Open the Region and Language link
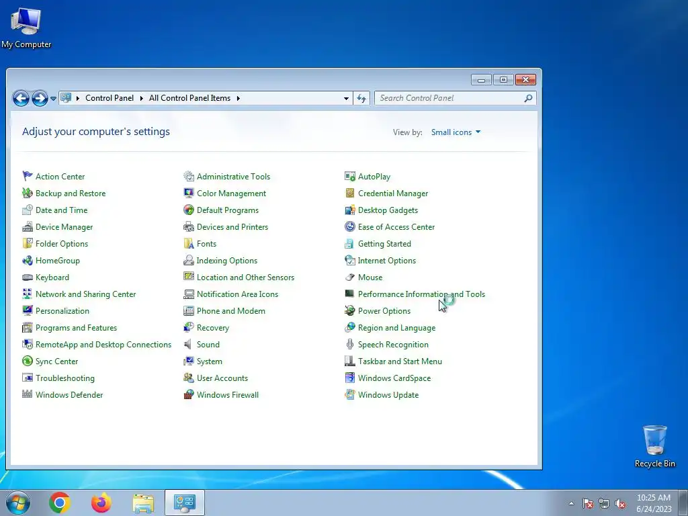The image size is (688, 516). tap(396, 328)
